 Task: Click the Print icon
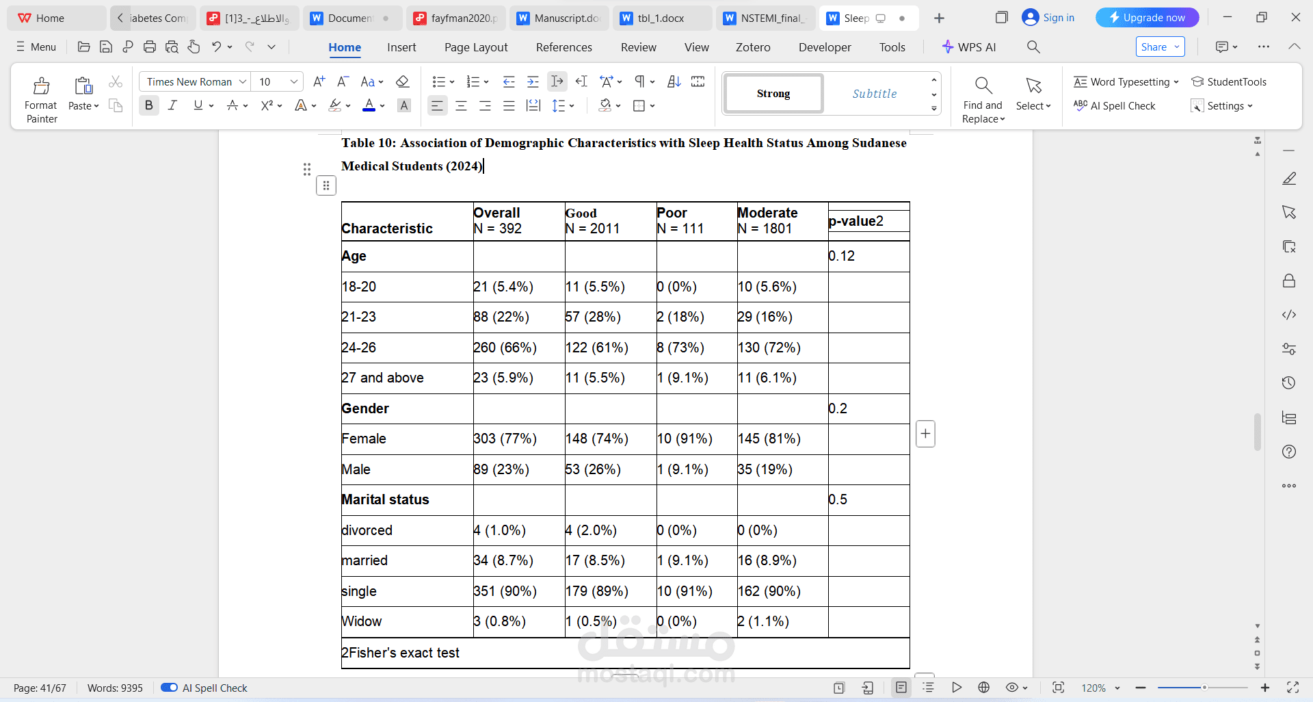pos(150,47)
